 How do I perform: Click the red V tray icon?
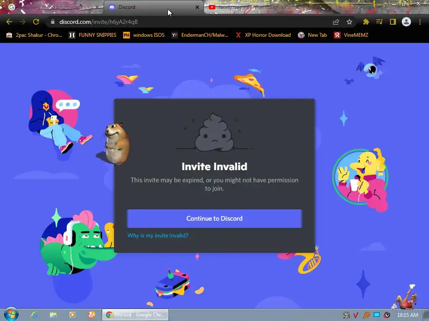(x=355, y=315)
